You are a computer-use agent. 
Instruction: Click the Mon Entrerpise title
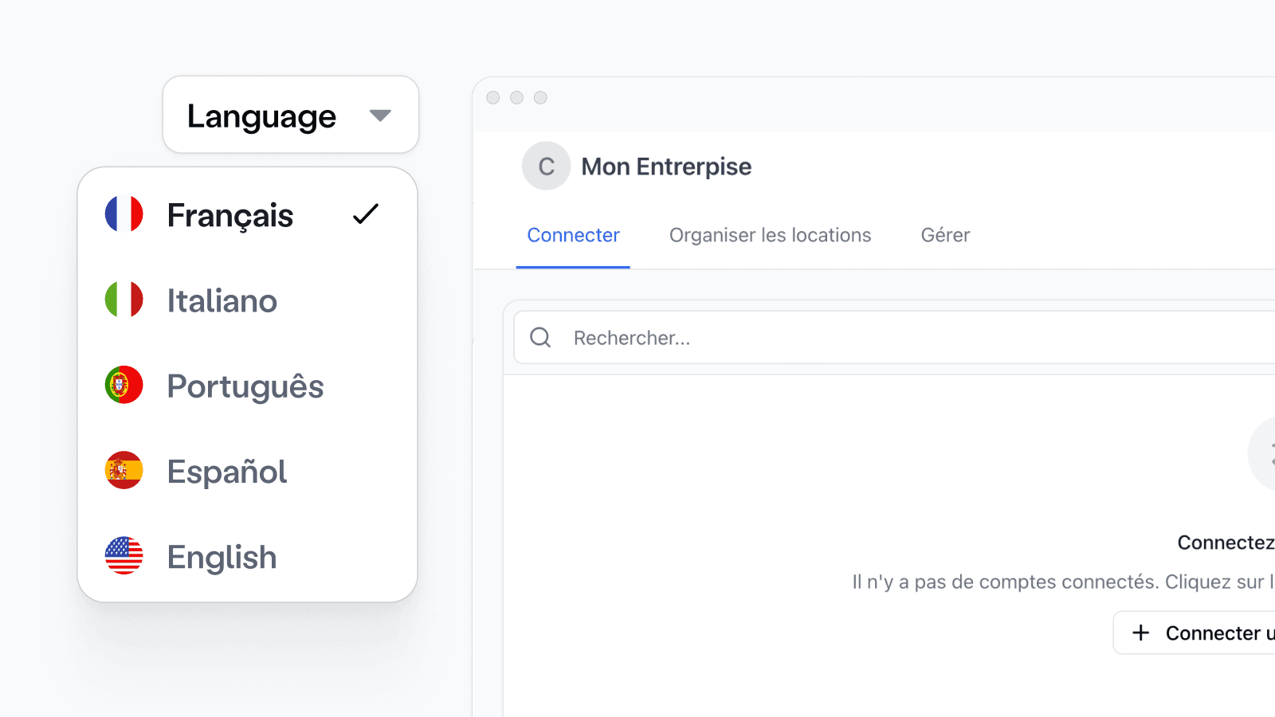coord(666,167)
